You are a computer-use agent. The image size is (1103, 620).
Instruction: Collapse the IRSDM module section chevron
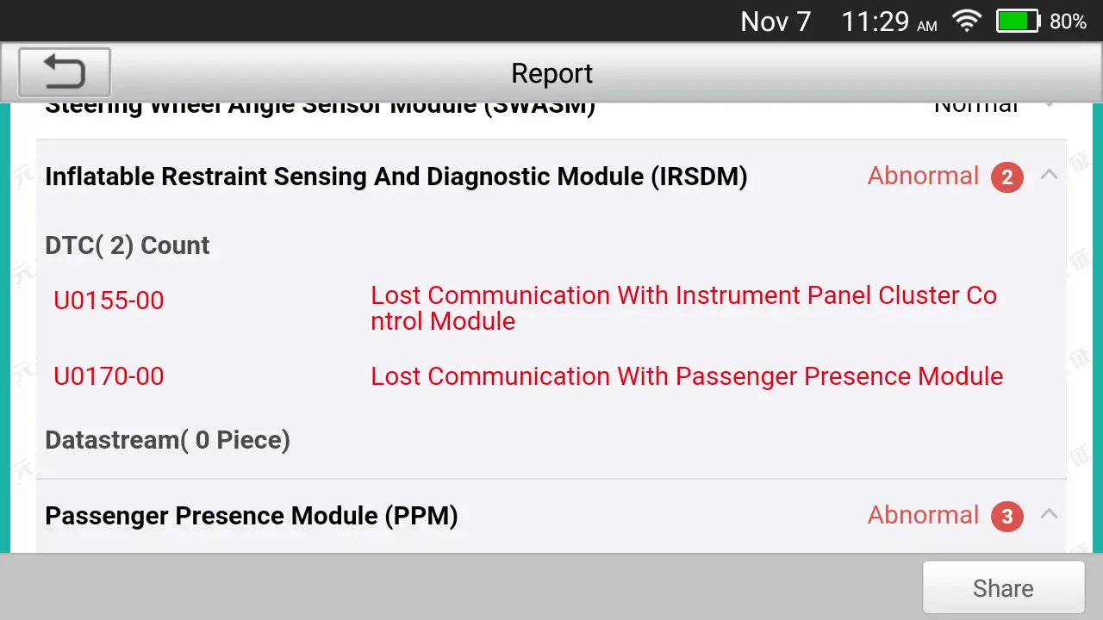pos(1049,176)
